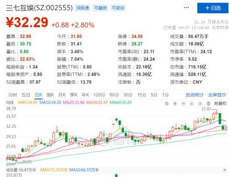Image resolution: width=229 pixels, height=177 pixels.
Task: Zoom in the K-line chart with plus icon
Action: [175, 104]
